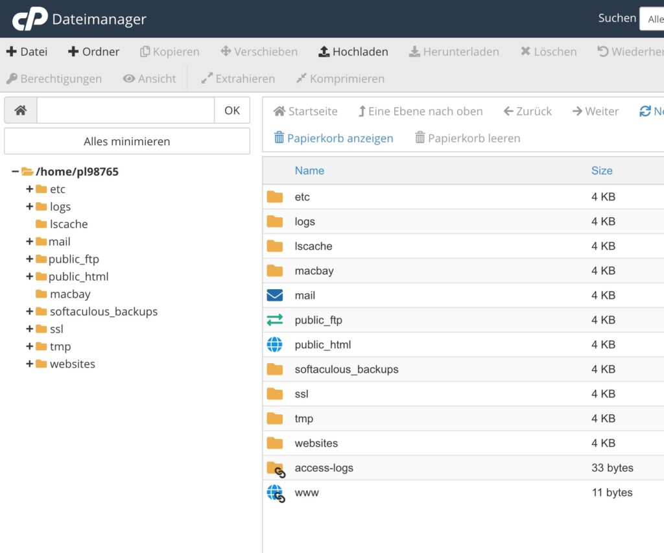The height and width of the screenshot is (553, 664).
Task: Click the Komprimieren compress tool
Action: point(340,78)
